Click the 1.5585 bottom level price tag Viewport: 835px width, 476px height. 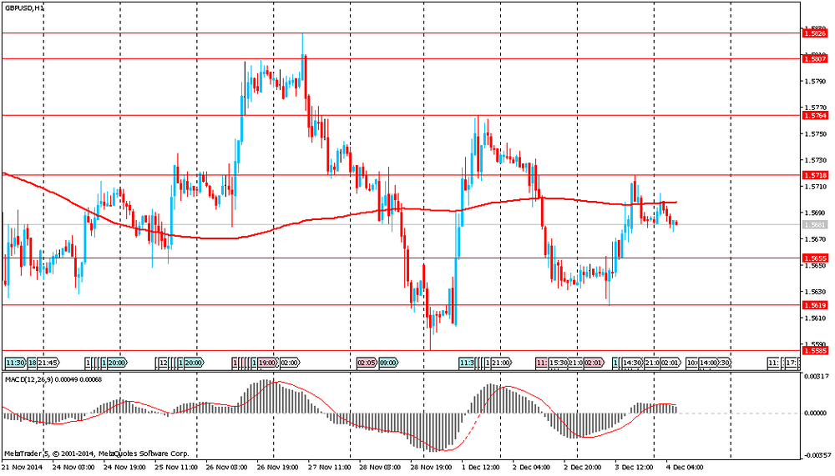coord(813,351)
